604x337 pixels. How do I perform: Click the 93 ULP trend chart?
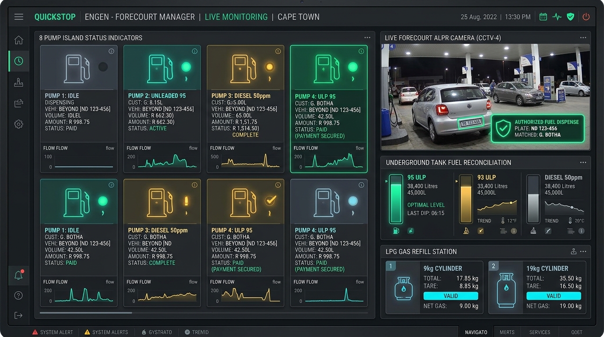click(497, 207)
